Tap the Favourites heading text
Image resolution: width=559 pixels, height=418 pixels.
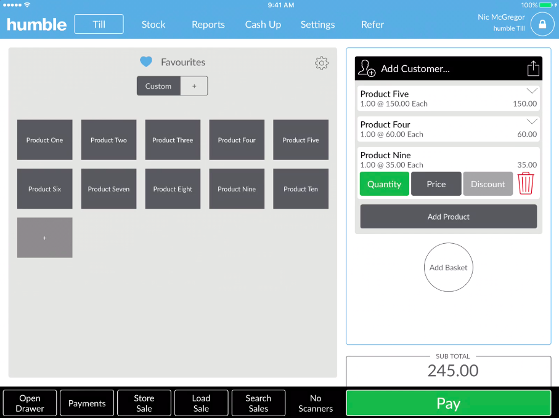coord(183,62)
